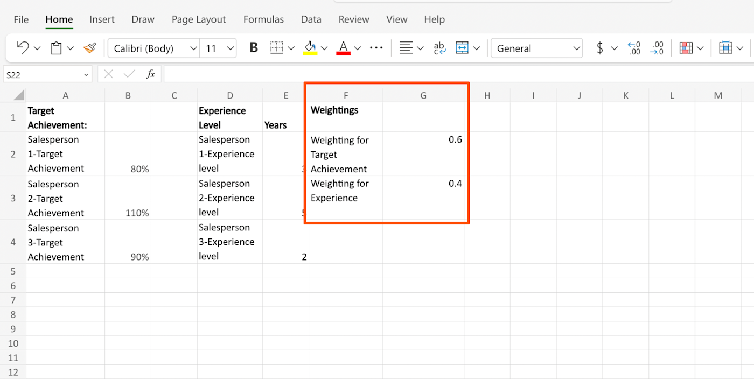Click the Paste icon
The width and height of the screenshot is (754, 379).
coord(55,47)
